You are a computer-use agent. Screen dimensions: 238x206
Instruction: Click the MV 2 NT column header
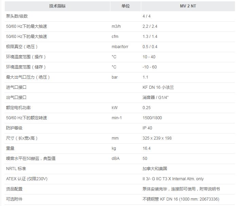[x=188, y=6]
